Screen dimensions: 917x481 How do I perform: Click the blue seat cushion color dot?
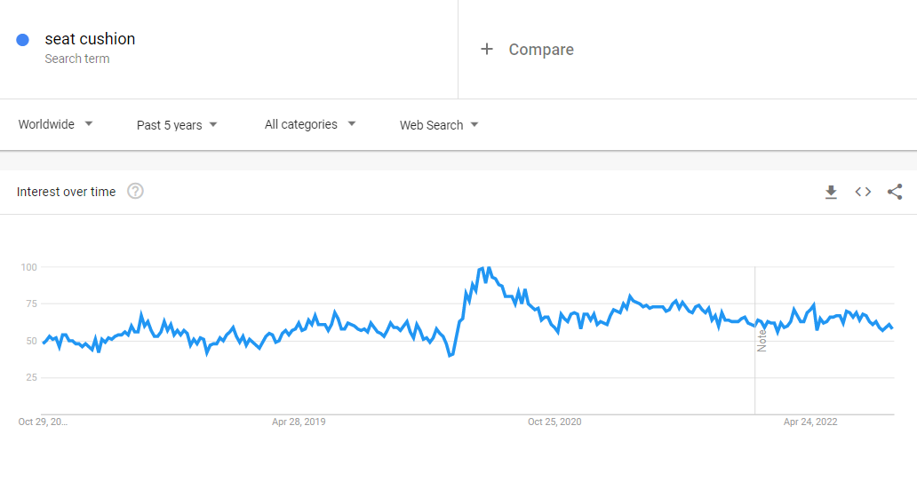(x=23, y=39)
